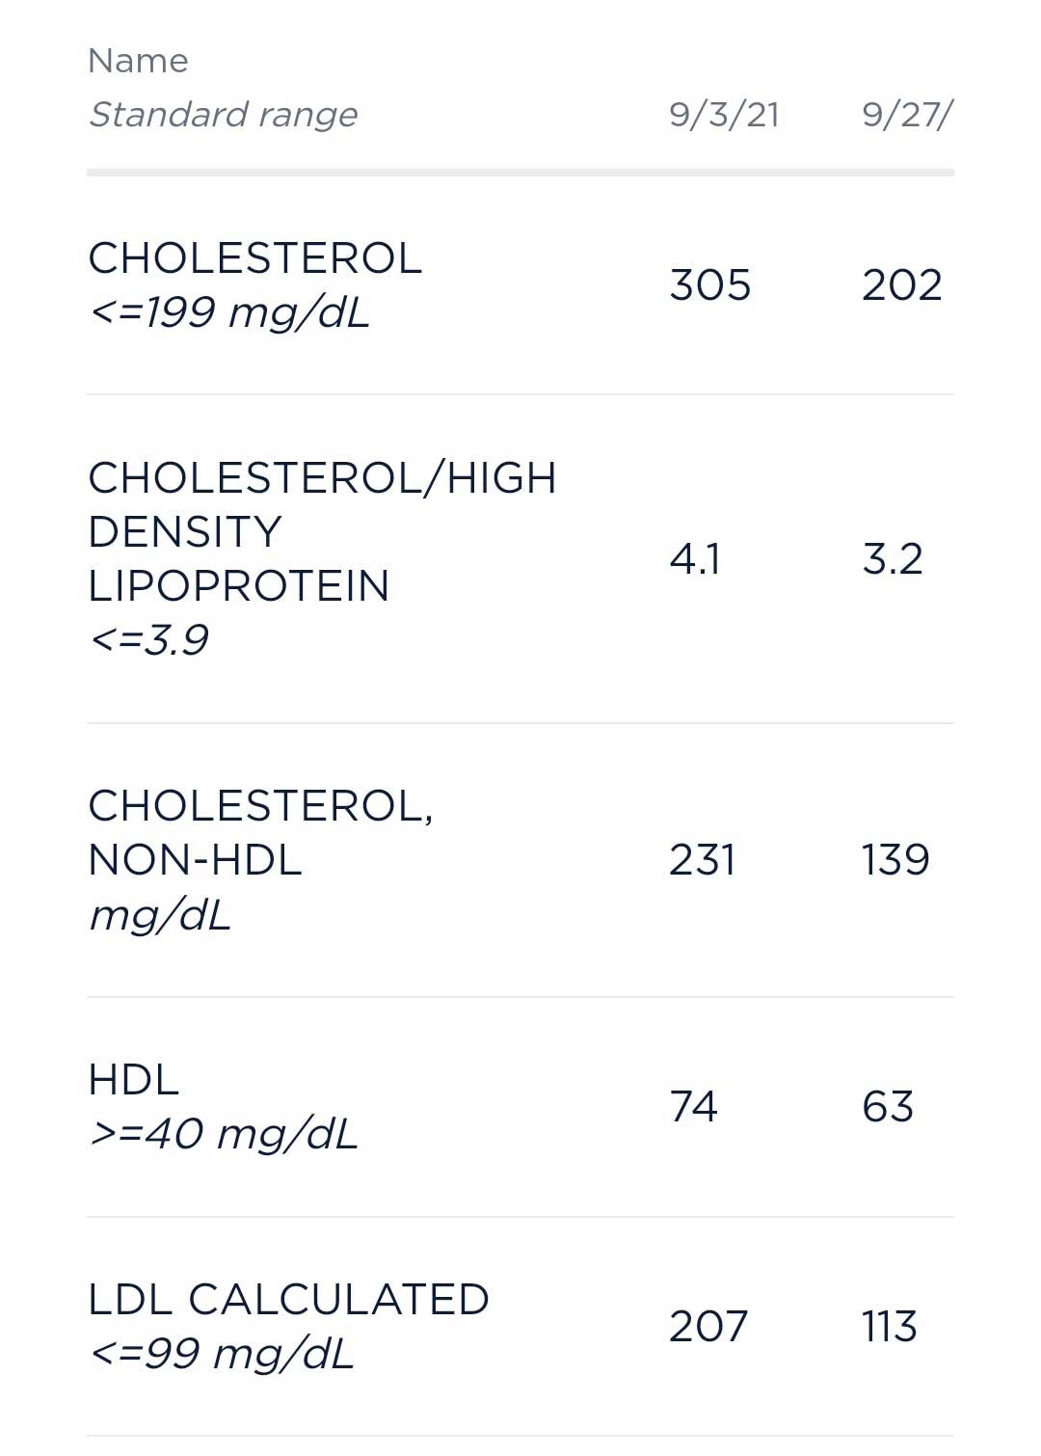Tap the 207 LDL value
This screenshot has height=1456, width=1041.
tap(708, 1326)
